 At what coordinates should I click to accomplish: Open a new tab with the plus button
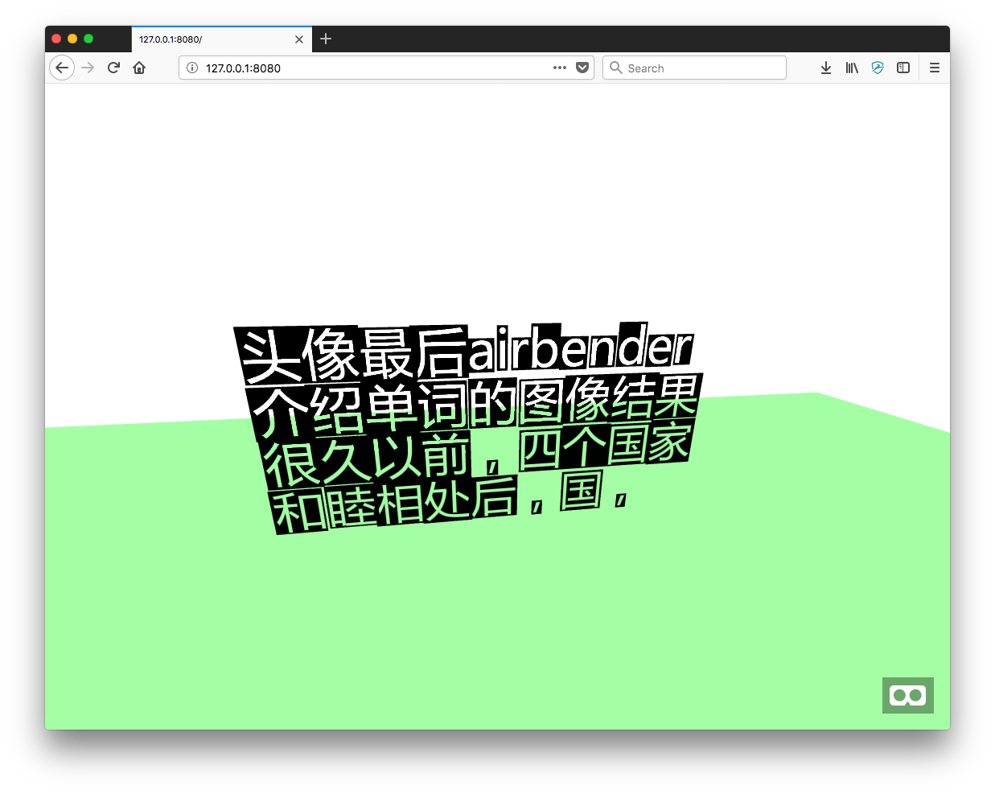click(x=325, y=39)
